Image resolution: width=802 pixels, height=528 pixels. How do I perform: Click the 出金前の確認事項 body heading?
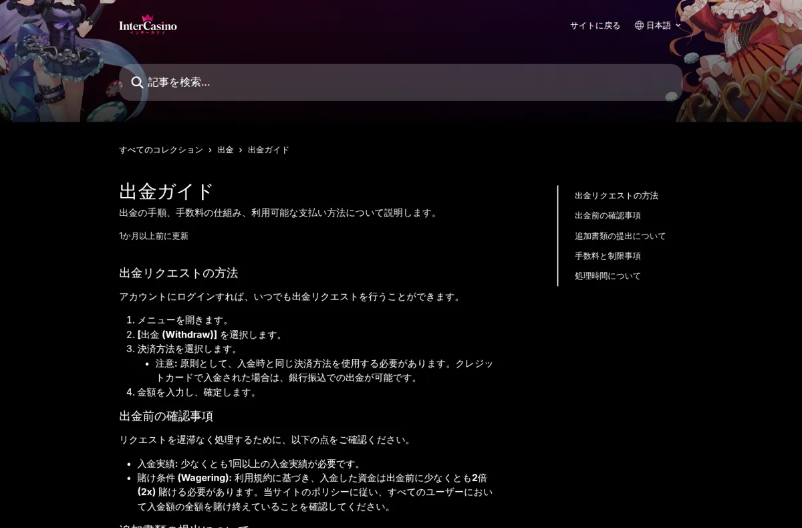[x=166, y=416]
